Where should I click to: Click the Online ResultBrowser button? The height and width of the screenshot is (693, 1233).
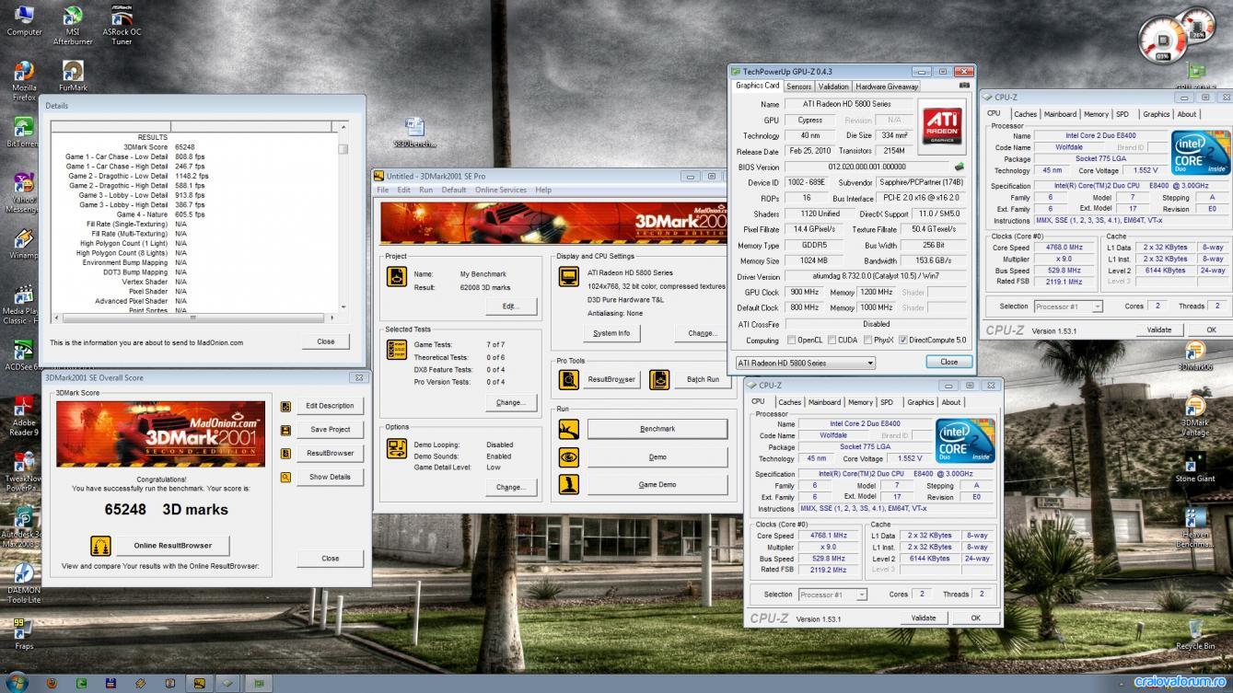pyautogui.click(x=172, y=546)
